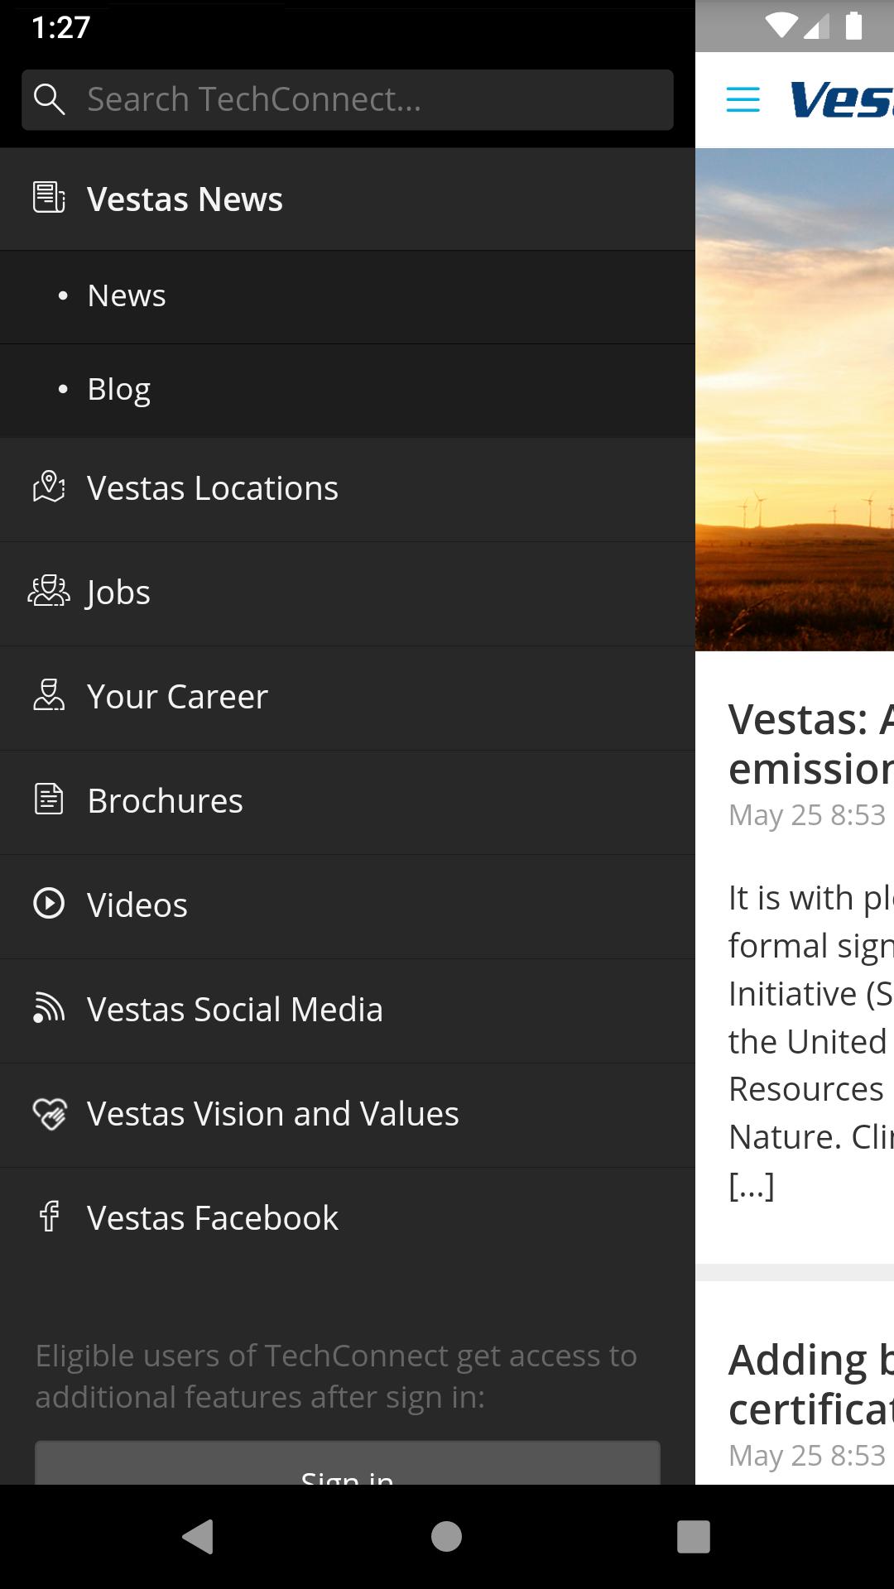Screen dimensions: 894x1589
Task: Tap the Vestas Locations map icon
Action: click(49, 487)
